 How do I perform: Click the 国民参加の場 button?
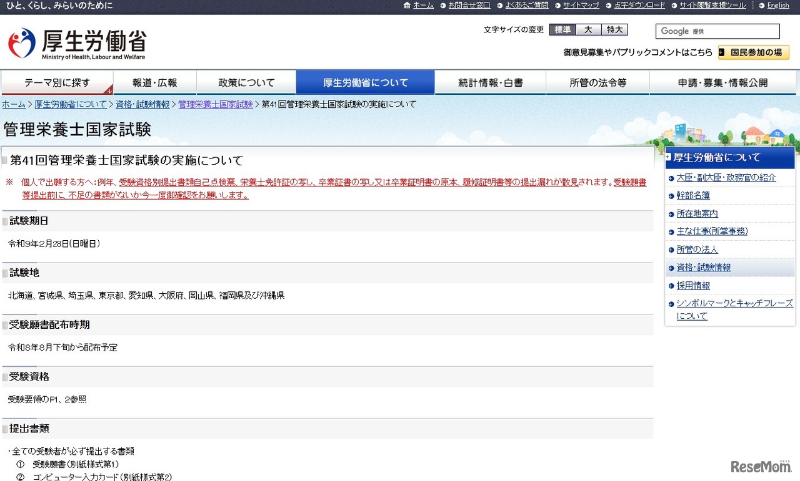click(754, 52)
